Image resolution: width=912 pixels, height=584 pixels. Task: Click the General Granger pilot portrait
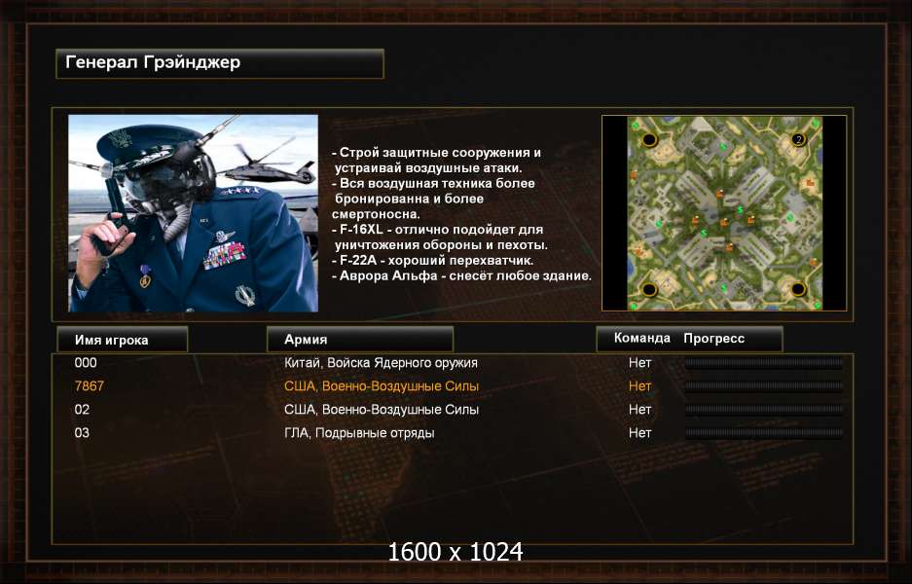tap(193, 213)
